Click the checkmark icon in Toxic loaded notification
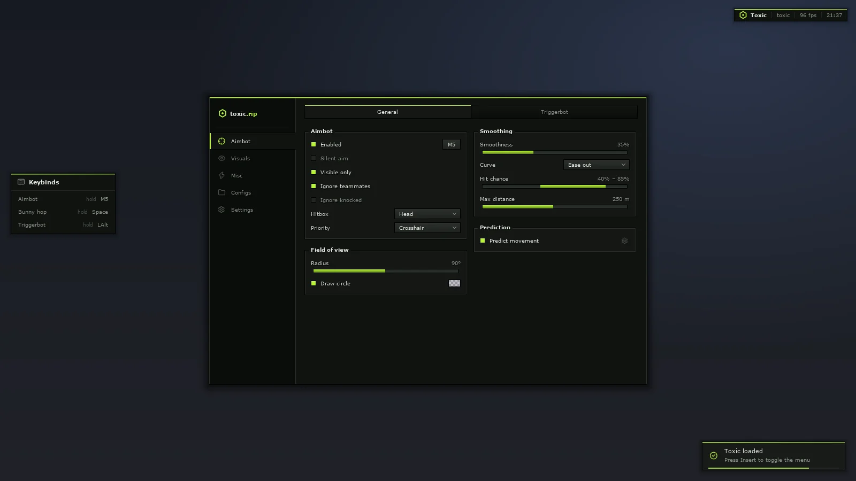 [x=713, y=455]
